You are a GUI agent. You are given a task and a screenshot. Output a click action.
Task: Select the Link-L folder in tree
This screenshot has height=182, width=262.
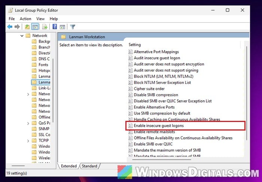click(x=41, y=88)
